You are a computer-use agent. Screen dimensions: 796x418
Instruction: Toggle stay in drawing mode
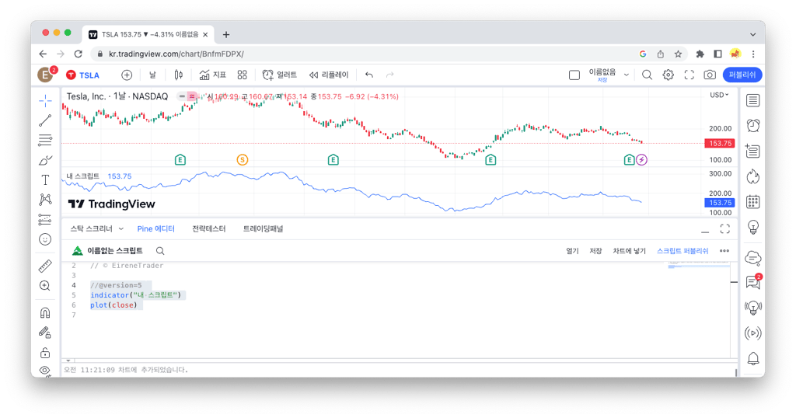45,333
